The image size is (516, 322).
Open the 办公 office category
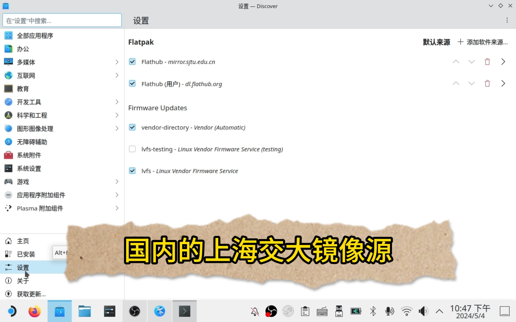coord(62,49)
